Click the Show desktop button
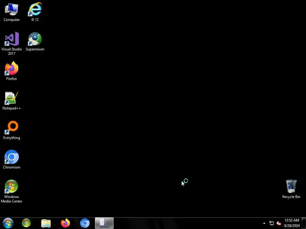 coord(304,223)
